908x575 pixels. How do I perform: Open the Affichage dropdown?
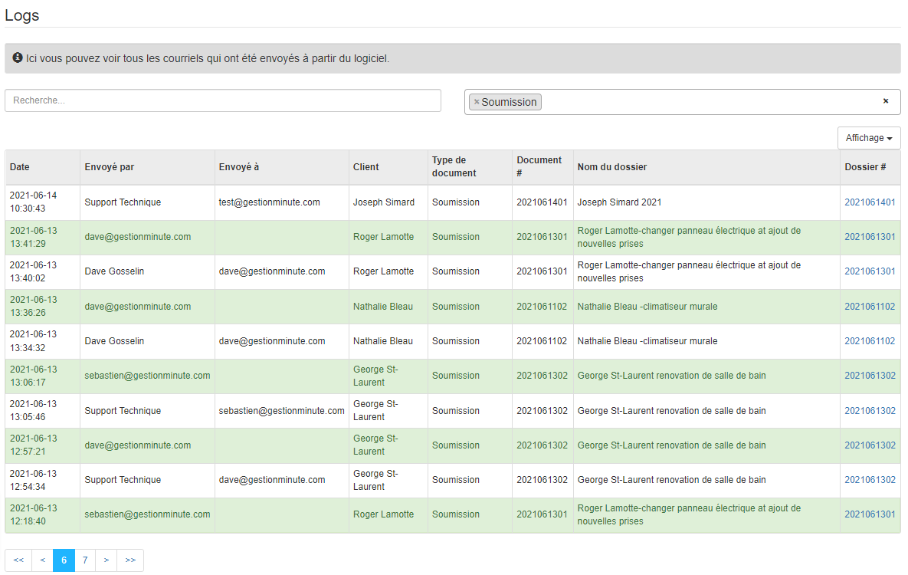tap(869, 138)
